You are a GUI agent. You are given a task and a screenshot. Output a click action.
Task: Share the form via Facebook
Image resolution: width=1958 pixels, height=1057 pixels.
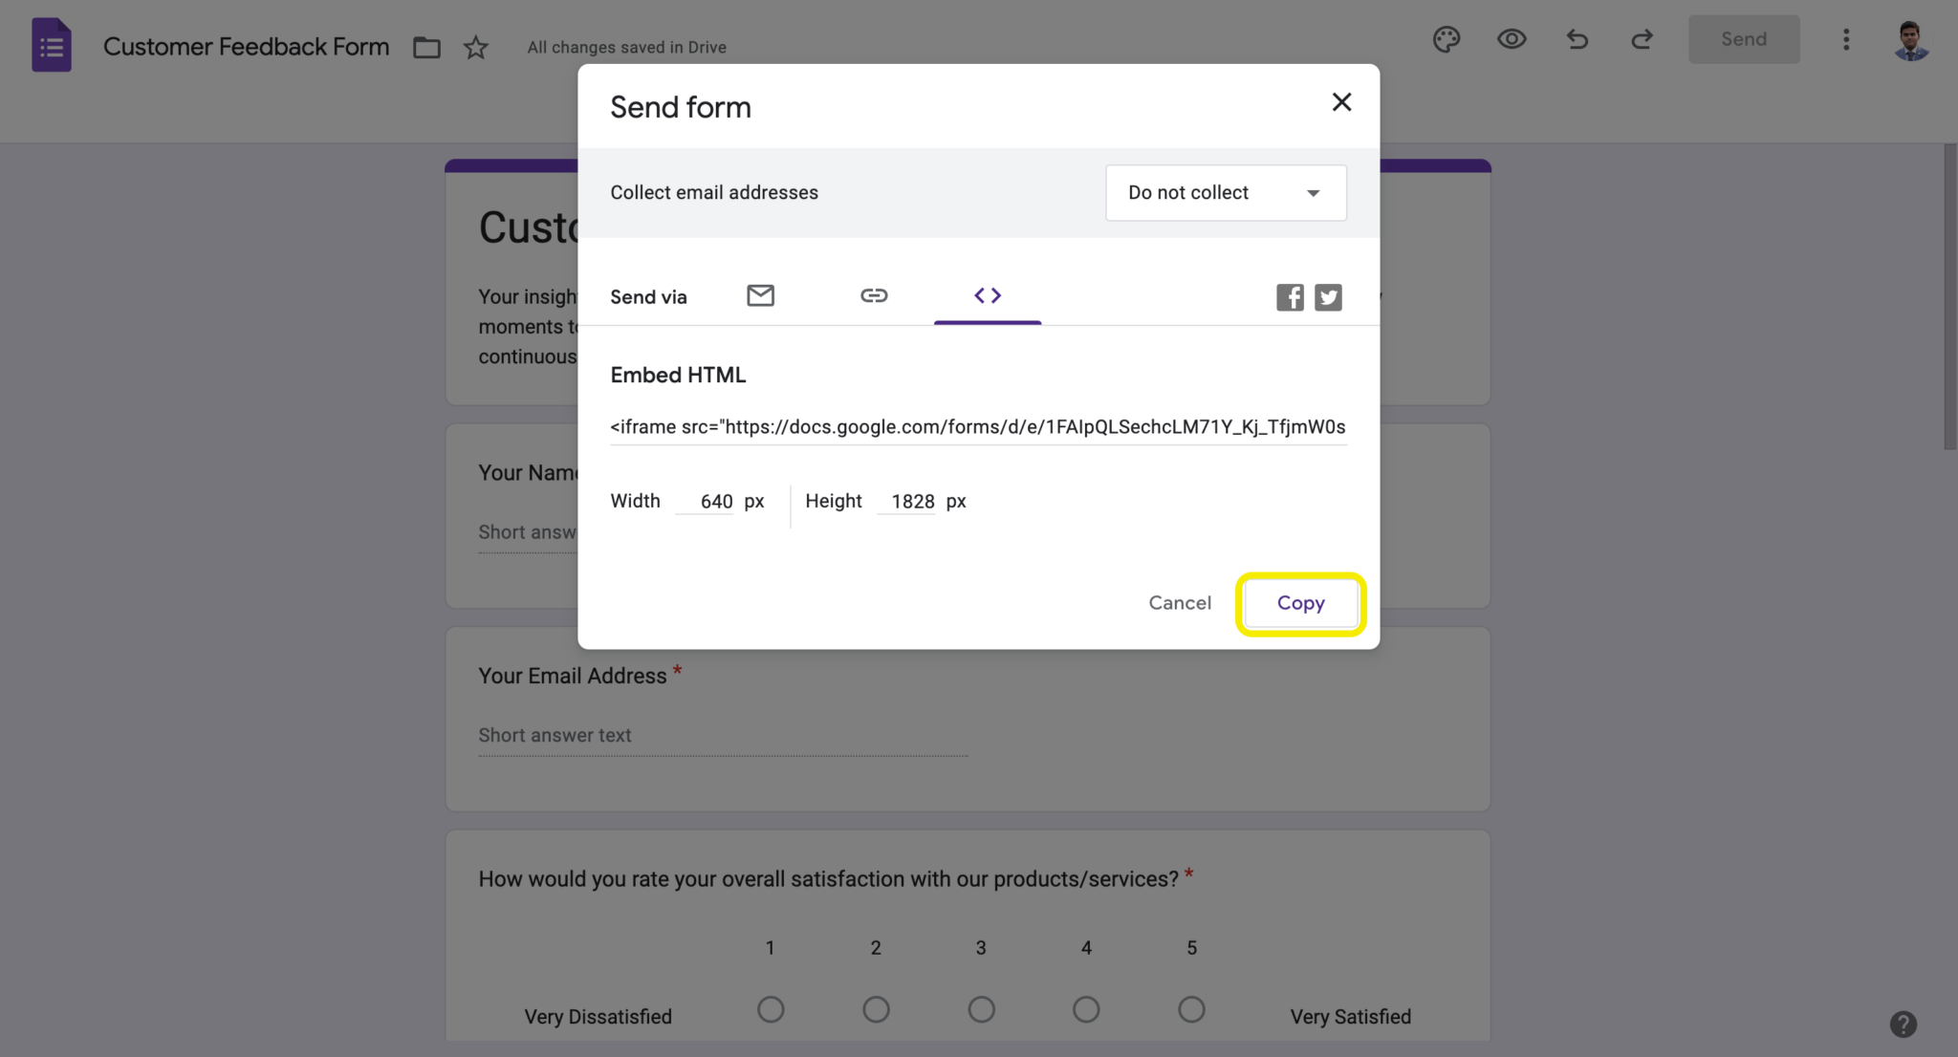(1289, 296)
